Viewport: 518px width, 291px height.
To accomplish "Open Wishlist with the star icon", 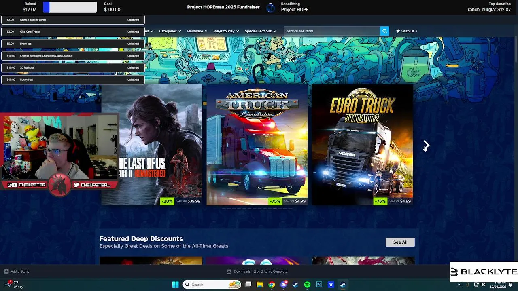I will pyautogui.click(x=406, y=31).
